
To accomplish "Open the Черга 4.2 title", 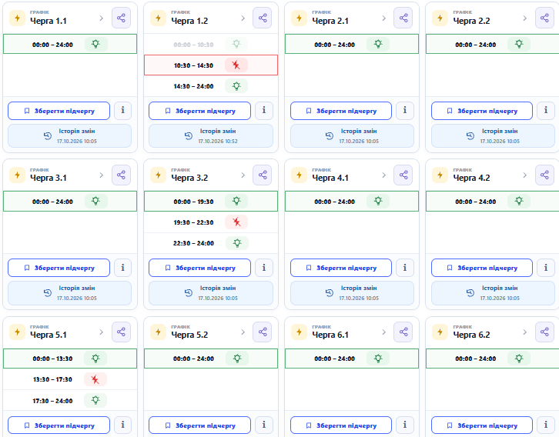I will click(x=471, y=178).
